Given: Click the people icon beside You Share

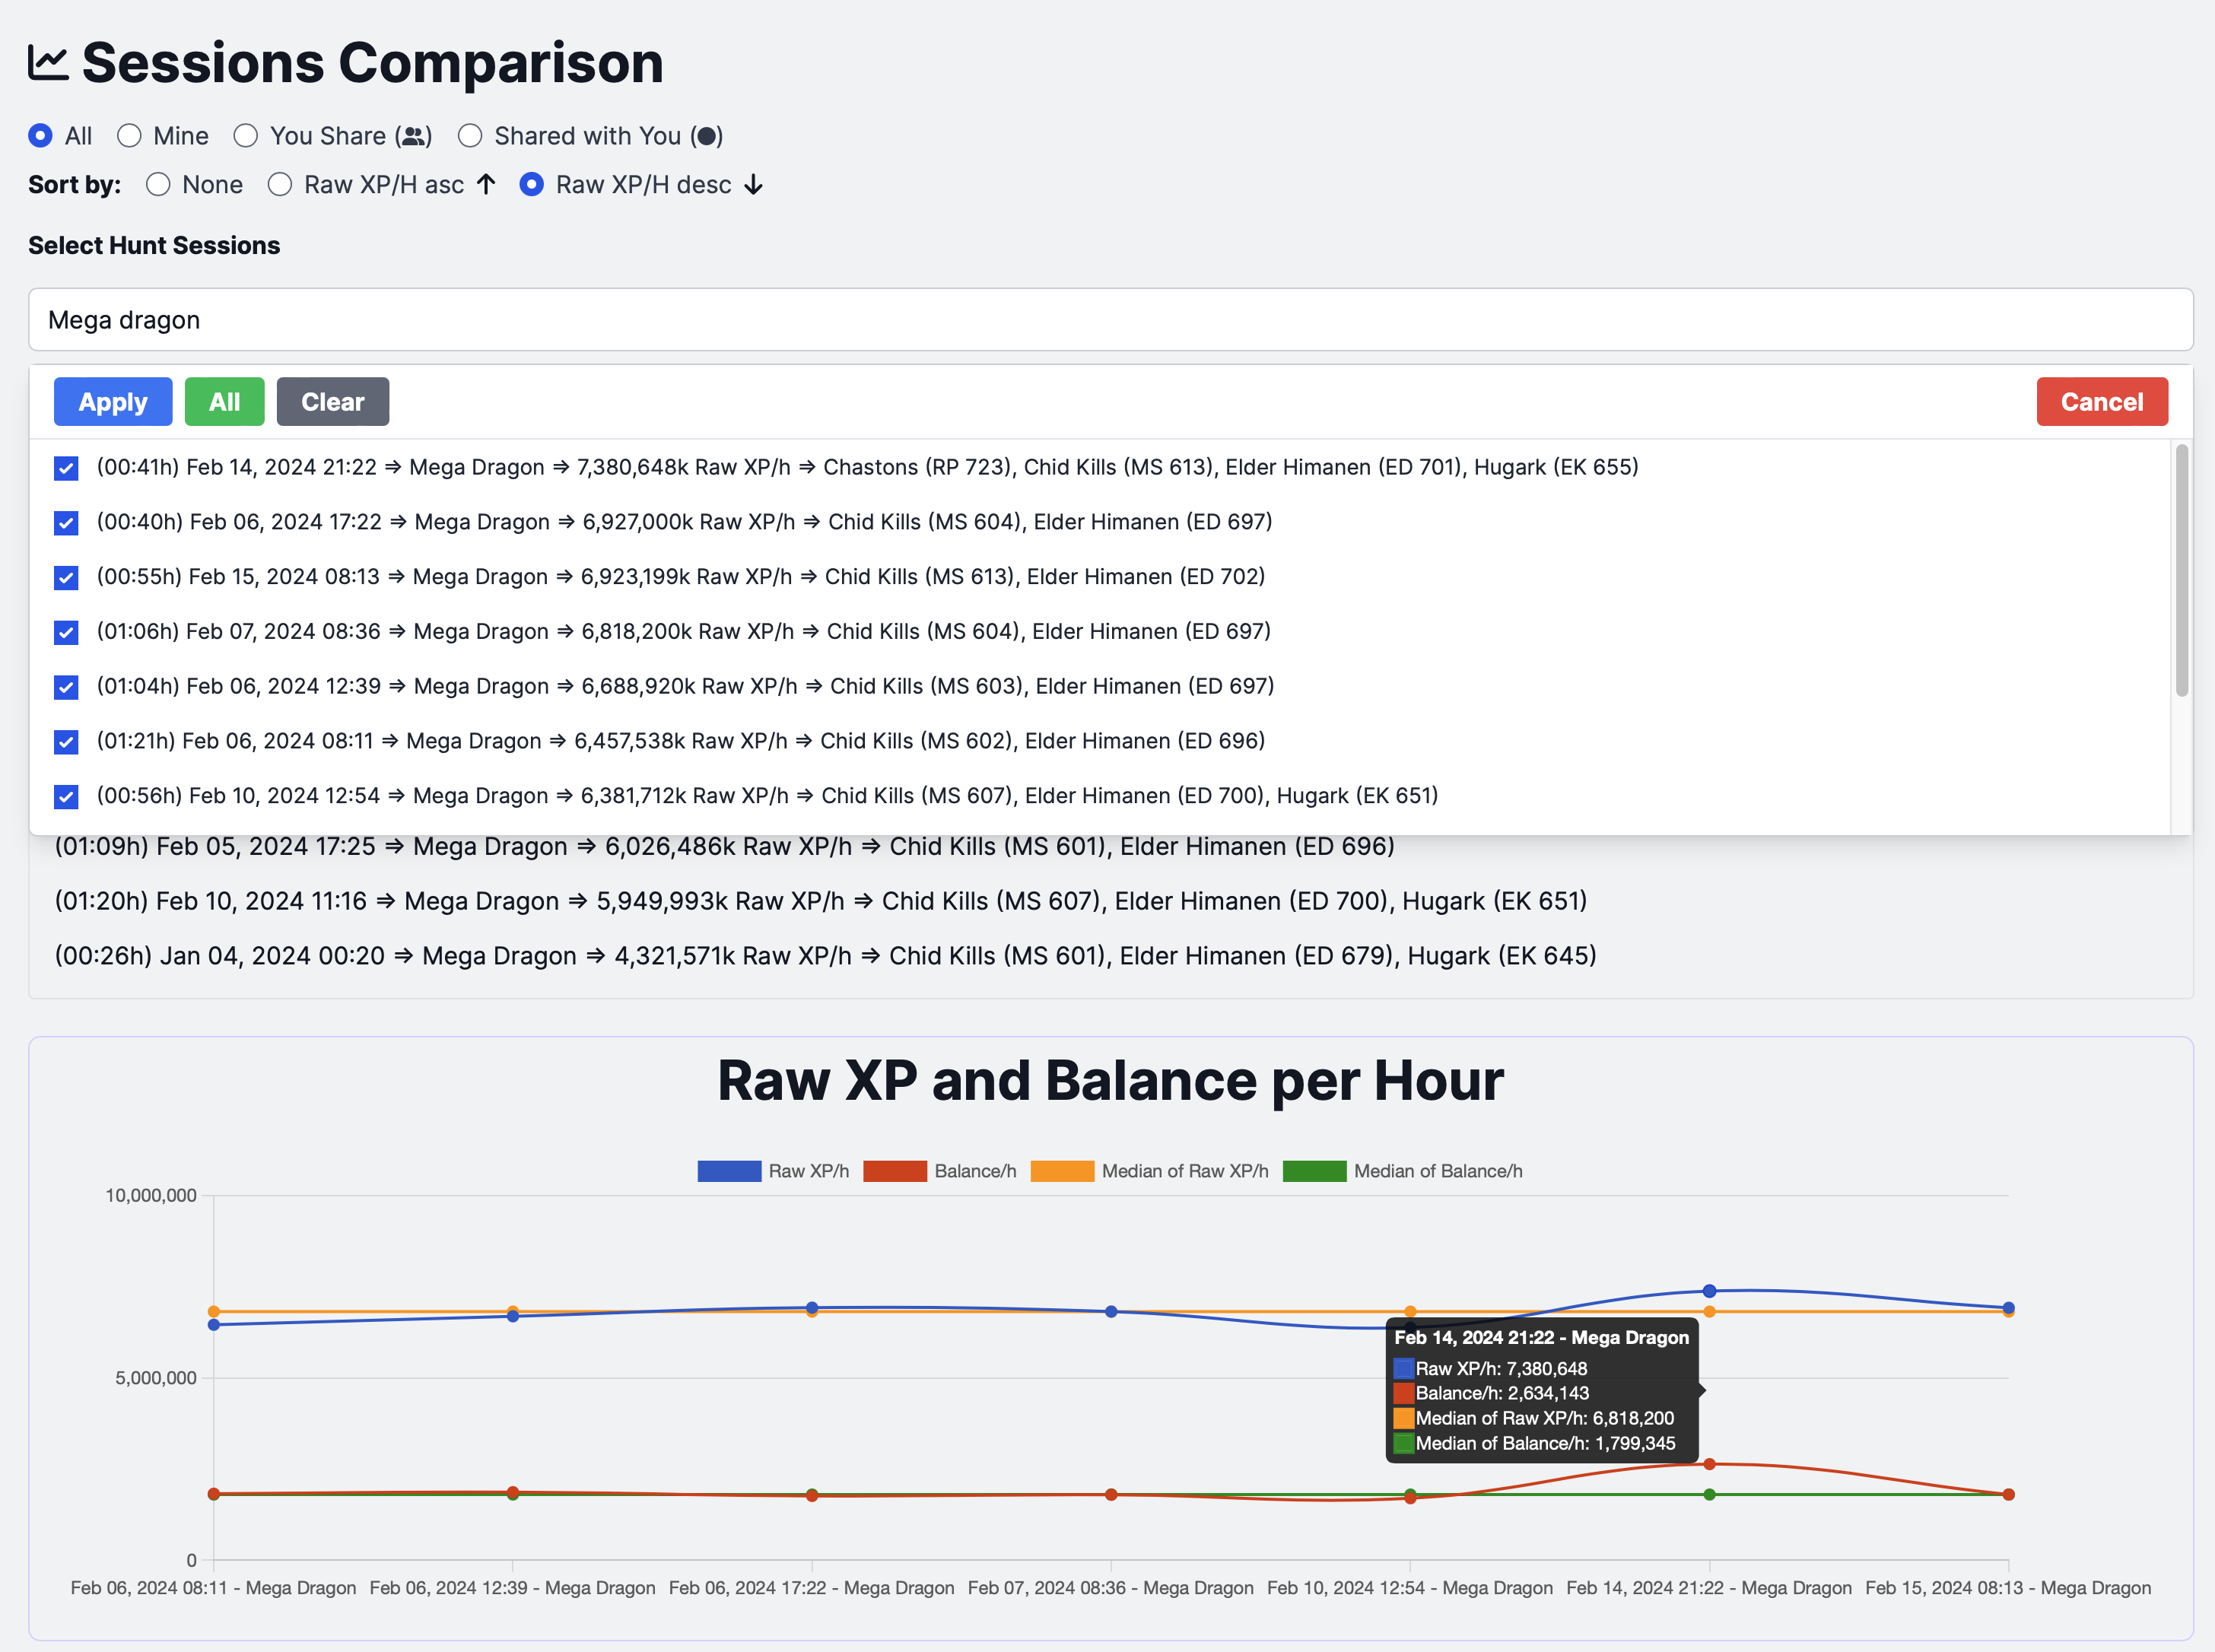Looking at the screenshot, I should [x=414, y=136].
